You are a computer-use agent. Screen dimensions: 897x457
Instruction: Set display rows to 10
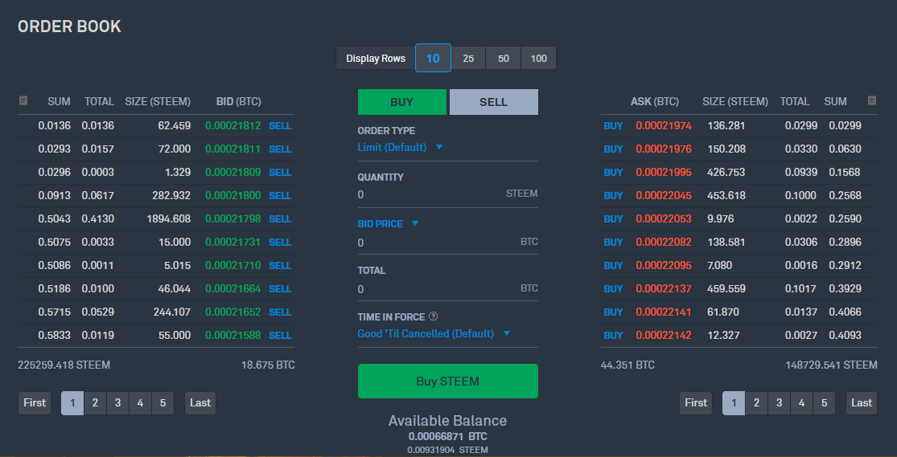pos(433,59)
